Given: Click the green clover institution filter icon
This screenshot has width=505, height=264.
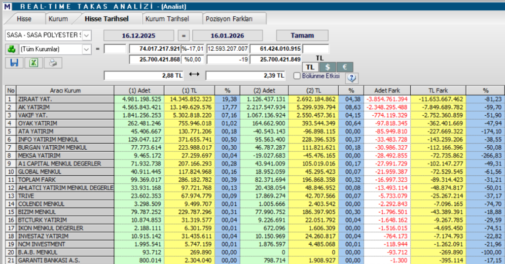Looking at the screenshot, I should click(12, 49).
